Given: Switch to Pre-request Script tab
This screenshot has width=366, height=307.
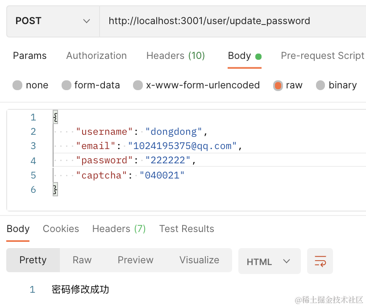Looking at the screenshot, I should tap(322, 56).
